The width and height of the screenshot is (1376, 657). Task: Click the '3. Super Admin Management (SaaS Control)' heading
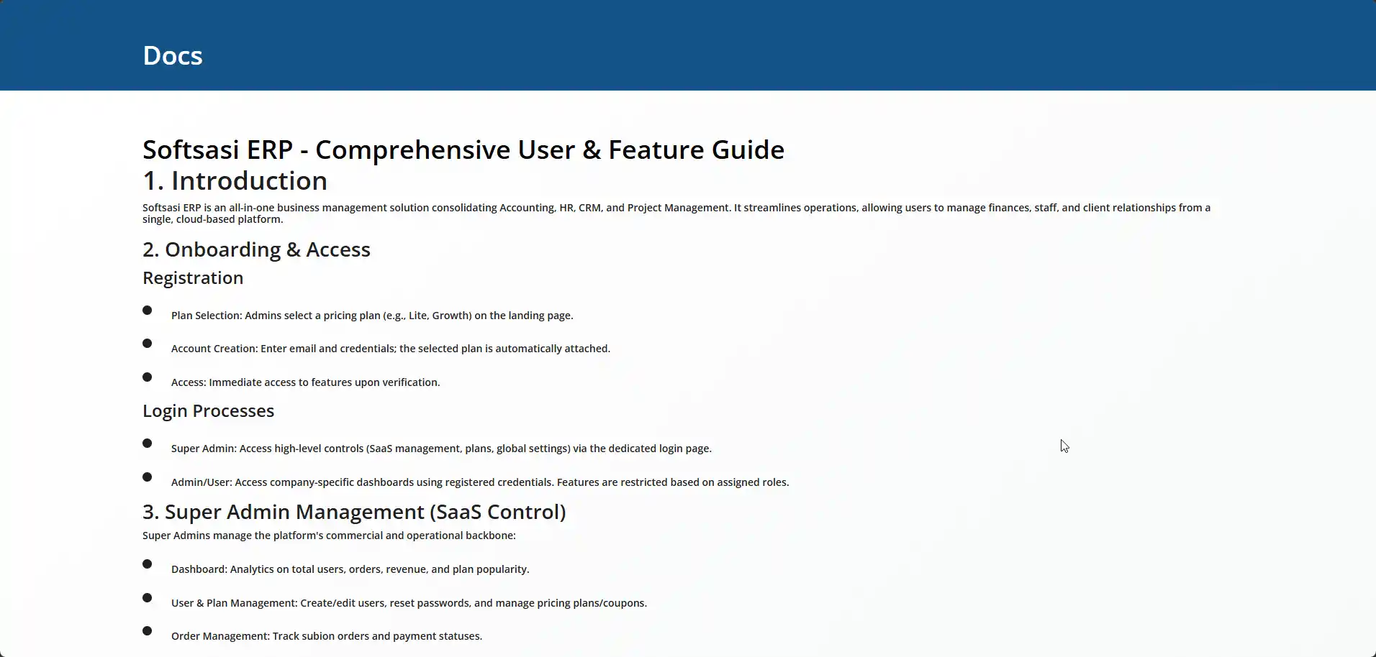354,512
